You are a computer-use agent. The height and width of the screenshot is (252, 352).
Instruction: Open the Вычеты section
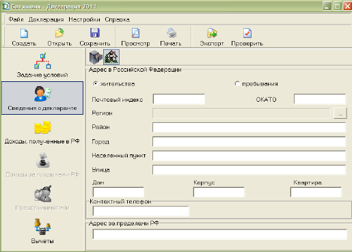(x=42, y=231)
